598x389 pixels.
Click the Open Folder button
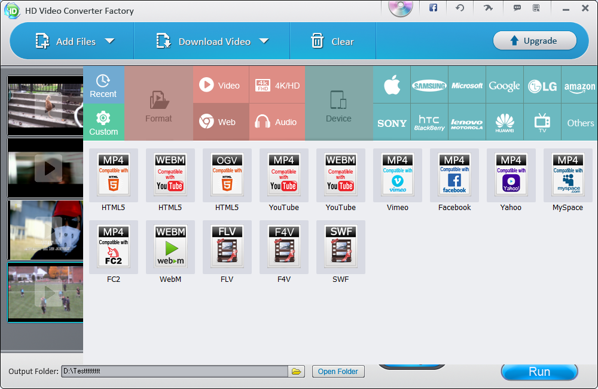pyautogui.click(x=338, y=372)
